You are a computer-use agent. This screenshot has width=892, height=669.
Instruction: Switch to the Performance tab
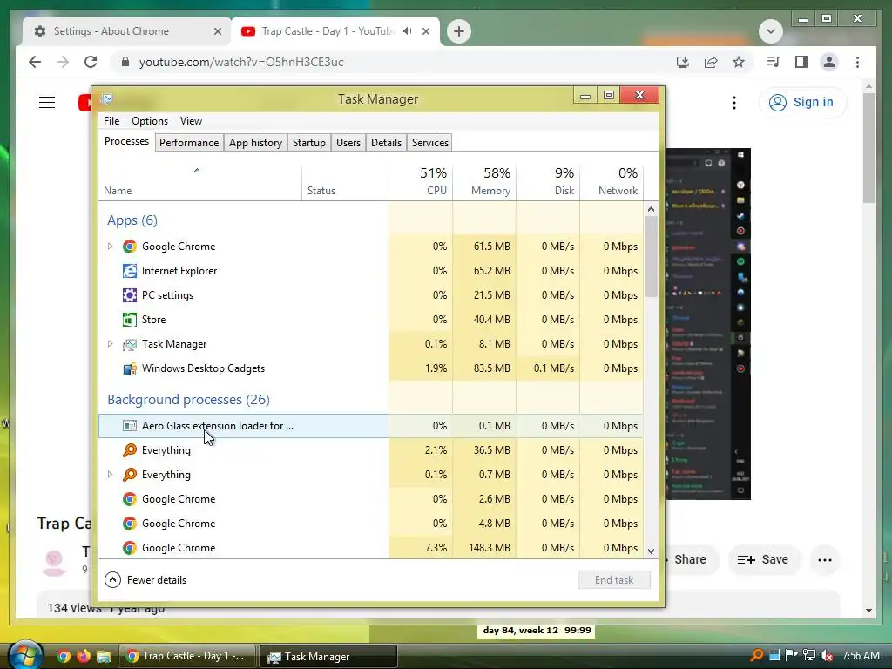point(189,143)
